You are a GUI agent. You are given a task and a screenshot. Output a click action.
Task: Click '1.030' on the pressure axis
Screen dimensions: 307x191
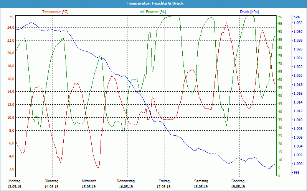point(298,32)
